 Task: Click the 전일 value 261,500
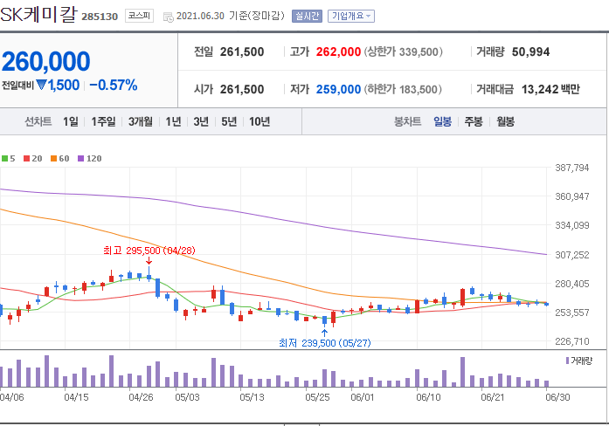click(x=242, y=52)
